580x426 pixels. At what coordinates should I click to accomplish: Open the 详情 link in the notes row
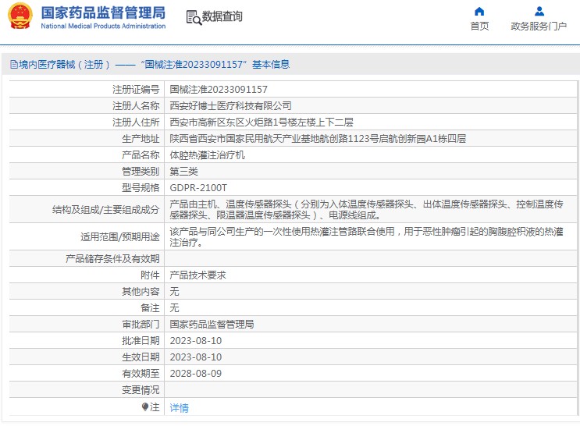pos(180,408)
